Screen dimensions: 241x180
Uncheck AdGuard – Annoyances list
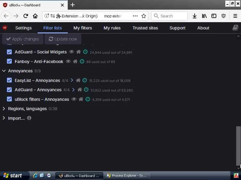[9, 90]
